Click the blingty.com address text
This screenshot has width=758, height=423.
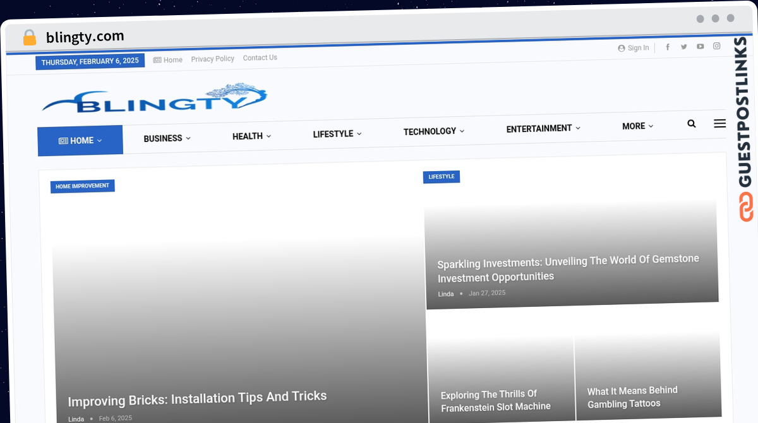pos(85,37)
